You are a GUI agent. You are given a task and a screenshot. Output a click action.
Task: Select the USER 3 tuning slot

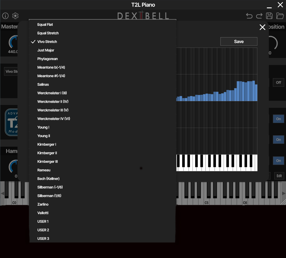point(102,239)
